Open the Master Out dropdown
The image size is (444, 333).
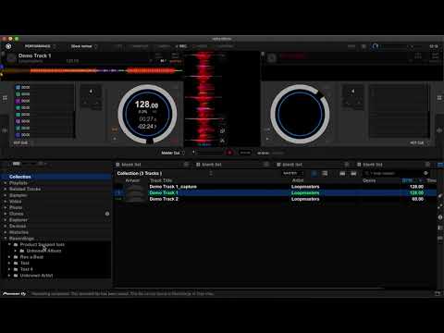point(173,153)
